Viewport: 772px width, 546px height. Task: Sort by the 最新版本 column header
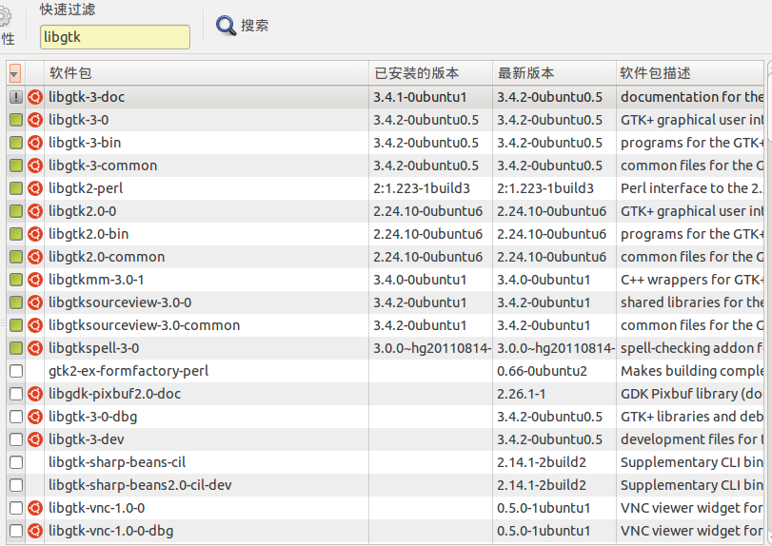pos(554,73)
